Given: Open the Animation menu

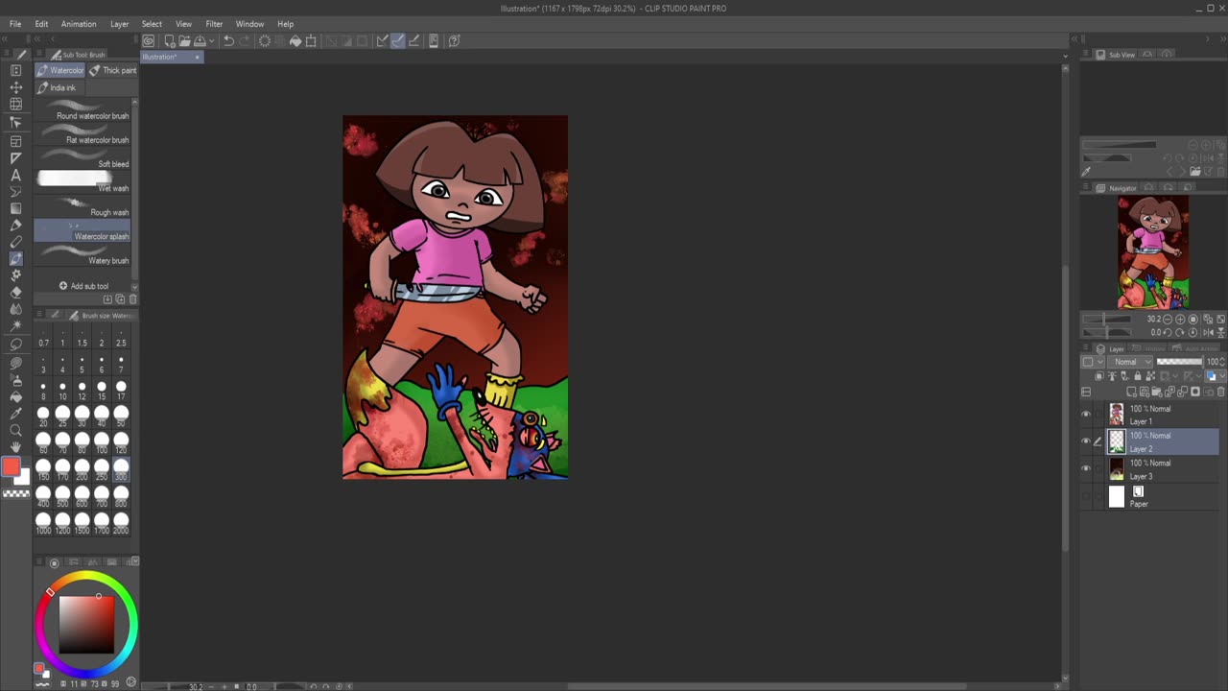Looking at the screenshot, I should [x=79, y=24].
